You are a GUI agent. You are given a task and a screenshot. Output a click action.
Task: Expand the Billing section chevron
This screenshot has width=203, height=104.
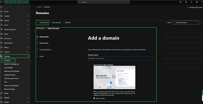pyautogui.click(x=28, y=47)
